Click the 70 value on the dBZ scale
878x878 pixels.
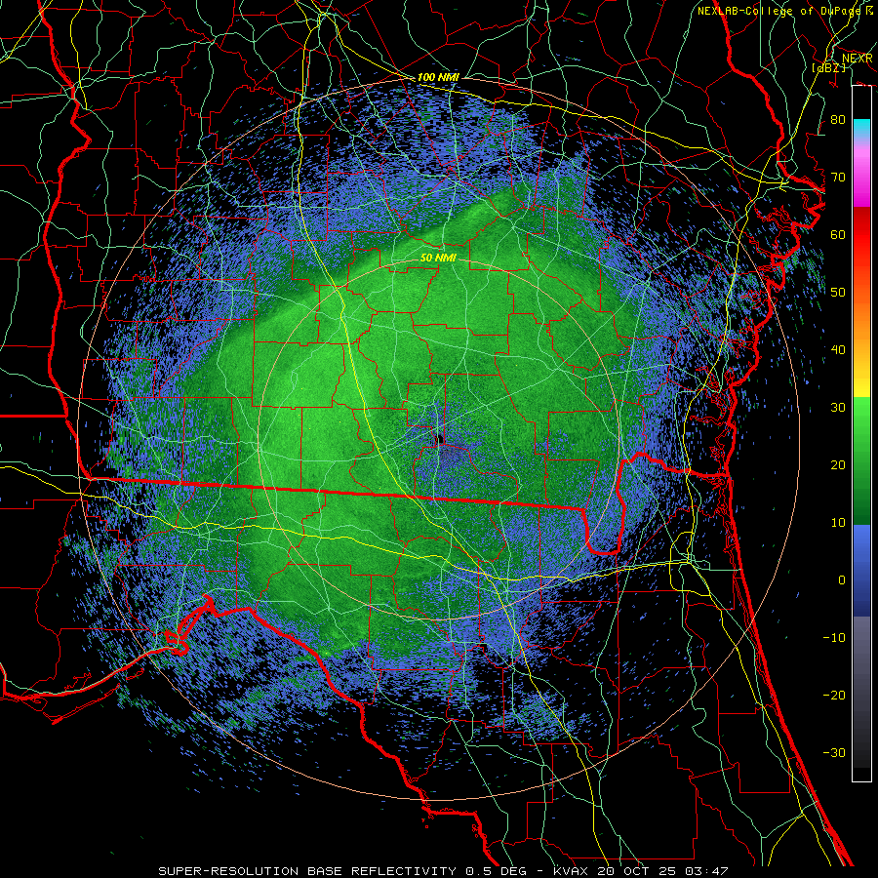coord(838,178)
